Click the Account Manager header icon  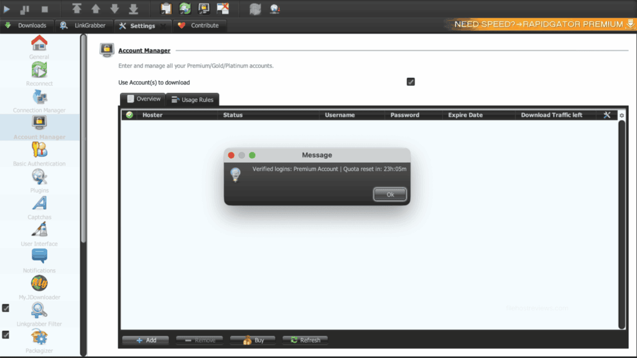(107, 50)
